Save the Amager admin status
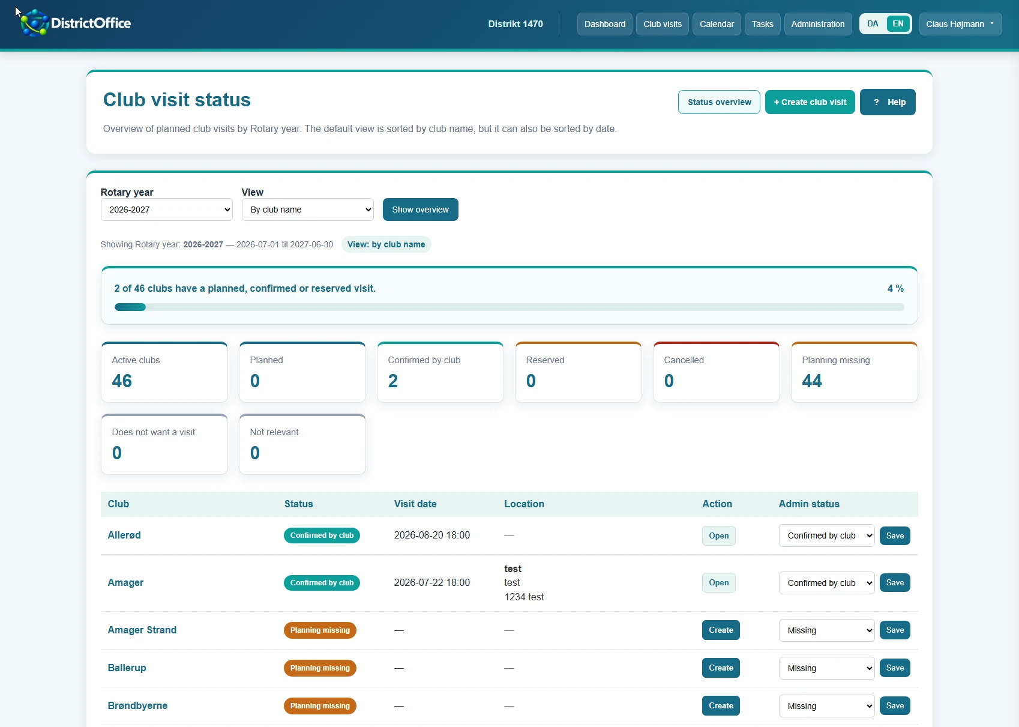This screenshot has width=1019, height=727. click(x=895, y=582)
